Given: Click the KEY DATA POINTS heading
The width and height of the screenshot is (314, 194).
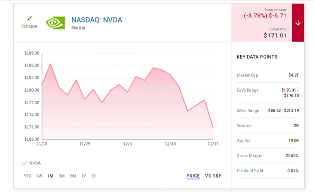Looking at the screenshot, I should (x=257, y=57).
